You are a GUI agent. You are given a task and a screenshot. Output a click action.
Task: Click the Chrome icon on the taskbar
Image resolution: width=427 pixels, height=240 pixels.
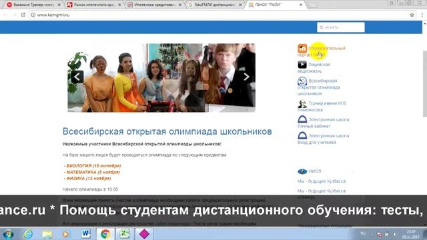coord(105,234)
